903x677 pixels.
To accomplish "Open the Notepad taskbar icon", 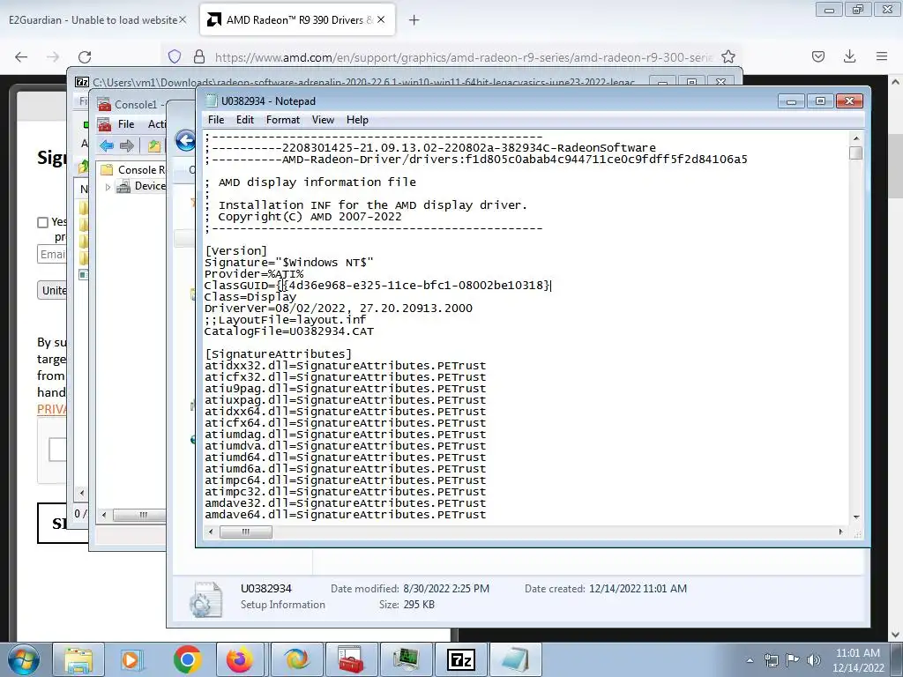I will click(x=515, y=659).
